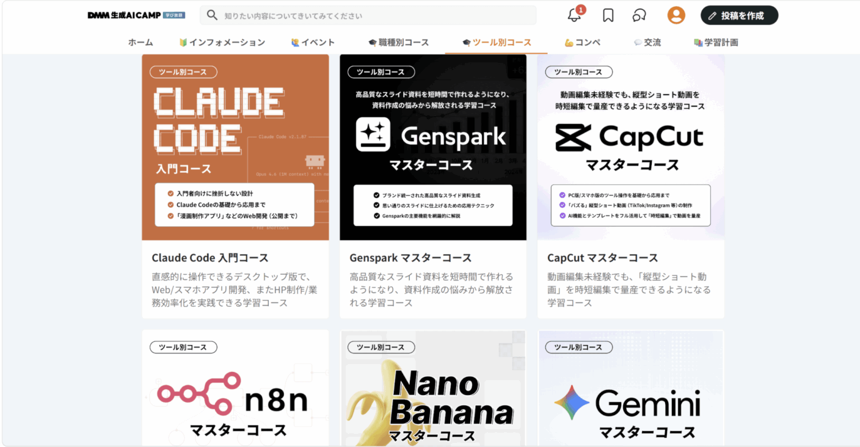The width and height of the screenshot is (860, 447).
Task: Click the ツール別コース tag on Nano Banana card
Action: (381, 347)
